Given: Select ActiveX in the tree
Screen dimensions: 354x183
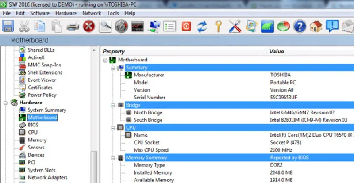Looking at the screenshot, I should 36,57.
